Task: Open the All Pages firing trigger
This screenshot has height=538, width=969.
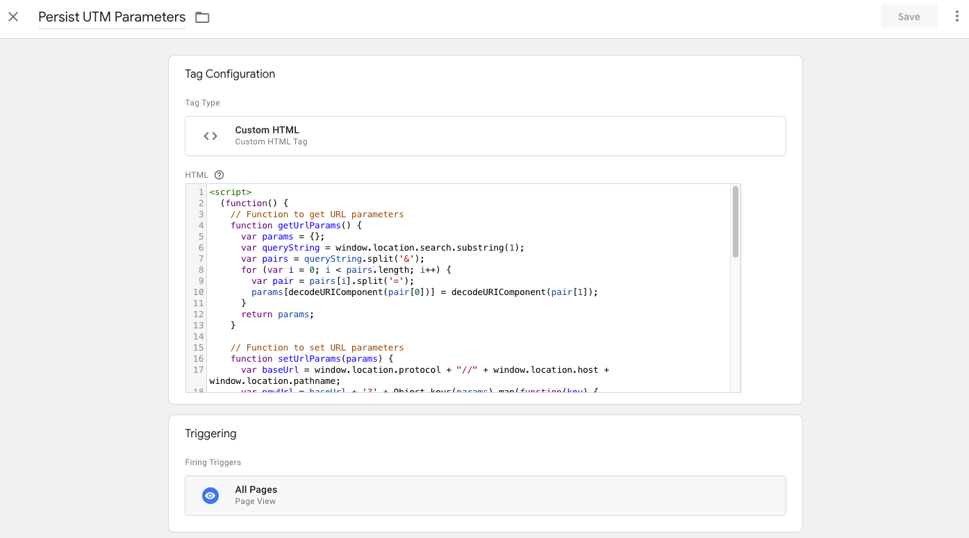Action: click(x=485, y=496)
